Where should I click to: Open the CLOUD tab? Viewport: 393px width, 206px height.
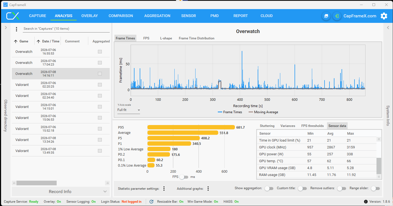267,16
